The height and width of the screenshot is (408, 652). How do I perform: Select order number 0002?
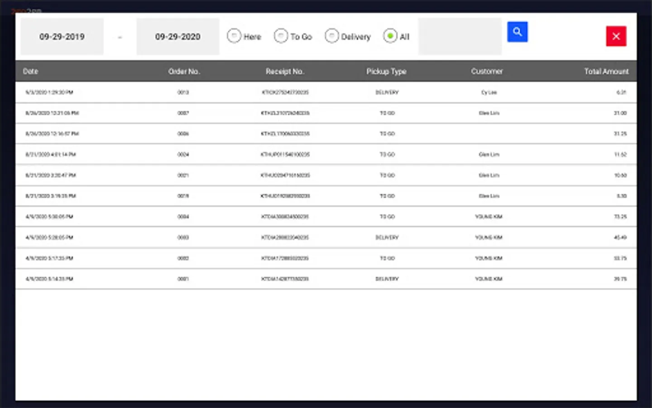(x=183, y=258)
